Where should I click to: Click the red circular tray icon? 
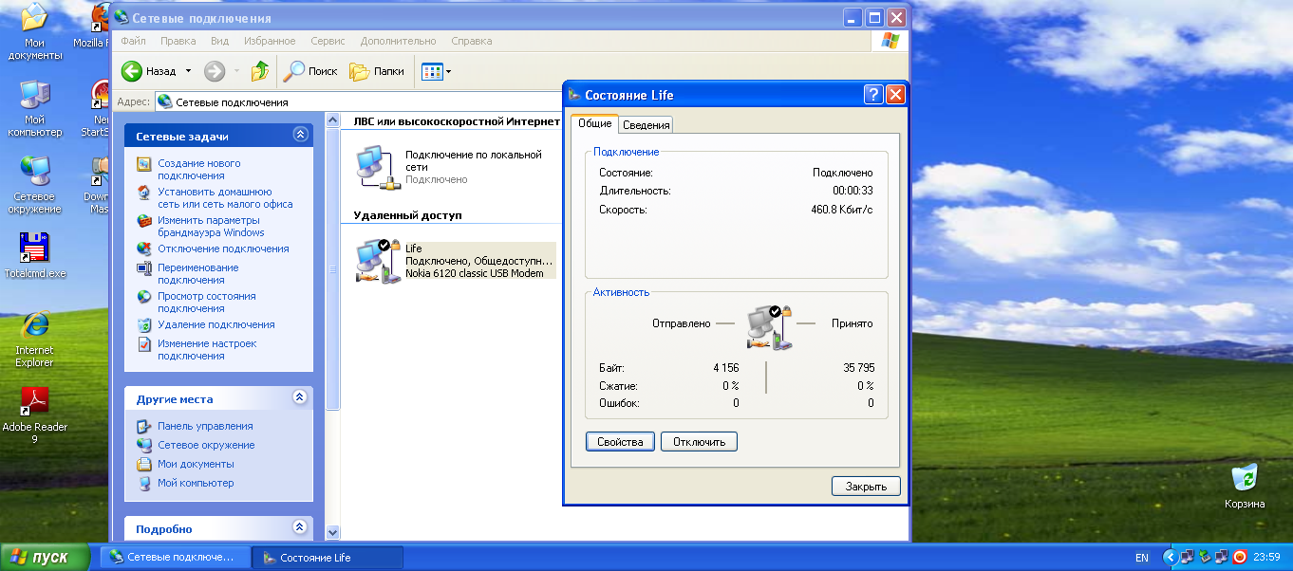pos(1239,557)
